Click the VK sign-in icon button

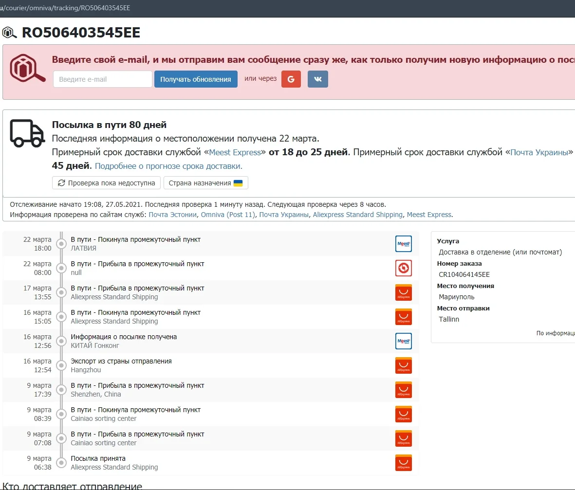tap(317, 79)
